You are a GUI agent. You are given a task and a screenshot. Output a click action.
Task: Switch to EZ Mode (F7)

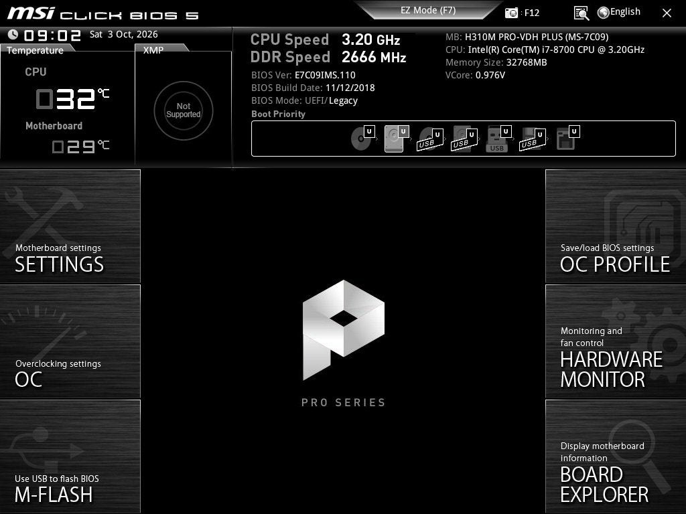click(x=428, y=10)
